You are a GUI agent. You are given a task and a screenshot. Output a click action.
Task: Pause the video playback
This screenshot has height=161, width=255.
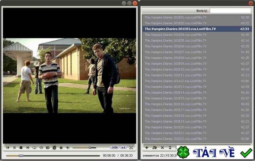[x=14, y=148]
